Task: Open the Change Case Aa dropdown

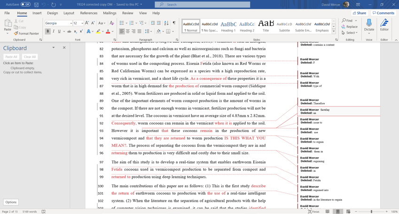Action: tap(102, 23)
